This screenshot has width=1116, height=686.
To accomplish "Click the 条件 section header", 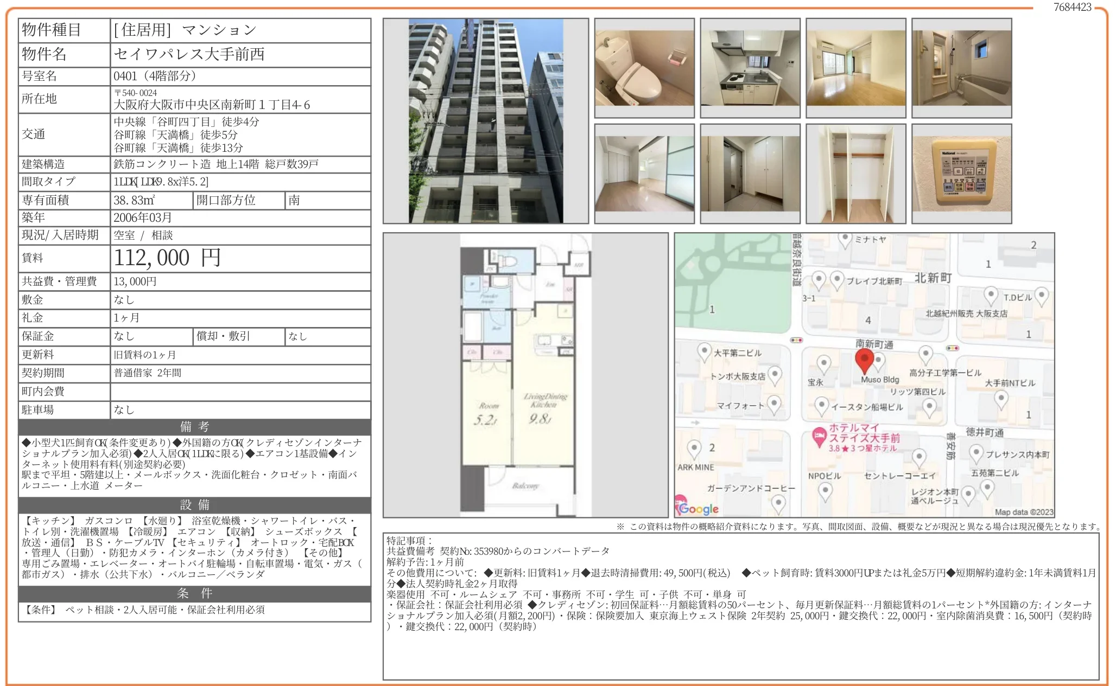I will pos(194,593).
